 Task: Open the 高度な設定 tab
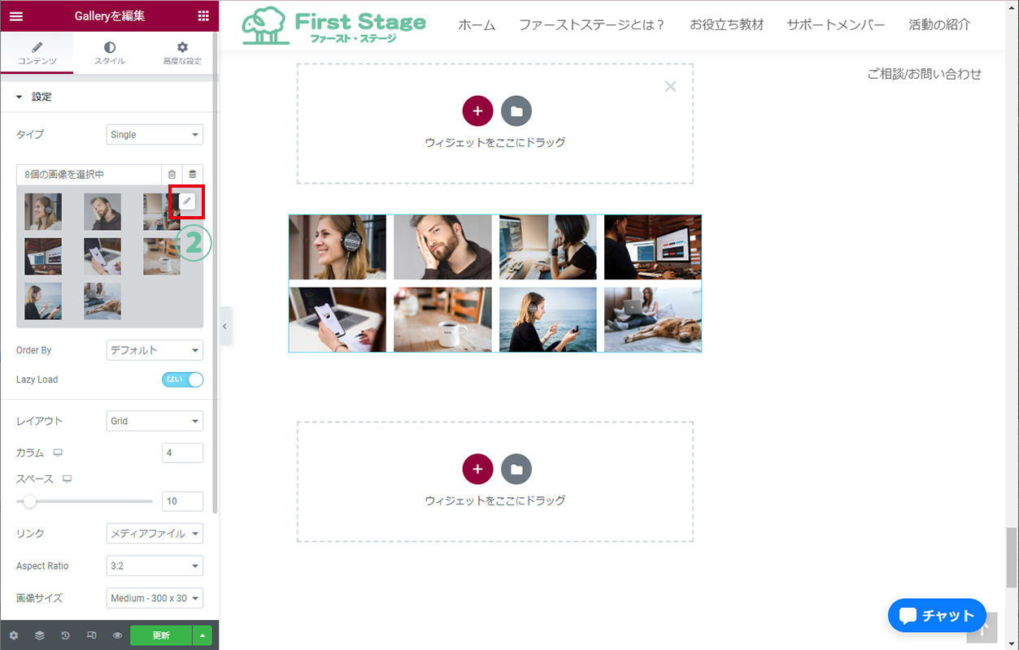click(182, 54)
